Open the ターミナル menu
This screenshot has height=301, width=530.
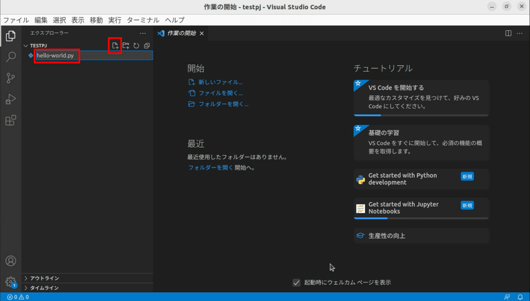[x=143, y=20]
